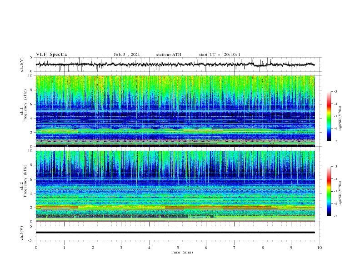360x278 pixels.
Task: Click the ch.1 spectrogram color scale bar
Action: click(329, 116)
